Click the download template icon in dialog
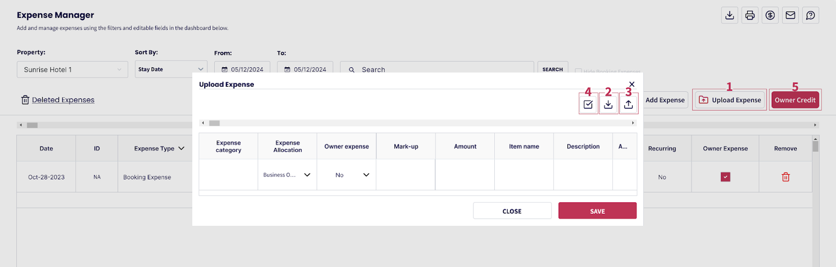 (x=608, y=104)
